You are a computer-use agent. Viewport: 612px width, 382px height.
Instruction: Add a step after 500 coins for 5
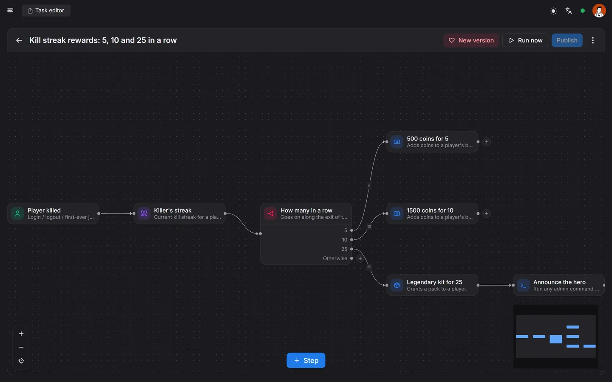point(487,142)
